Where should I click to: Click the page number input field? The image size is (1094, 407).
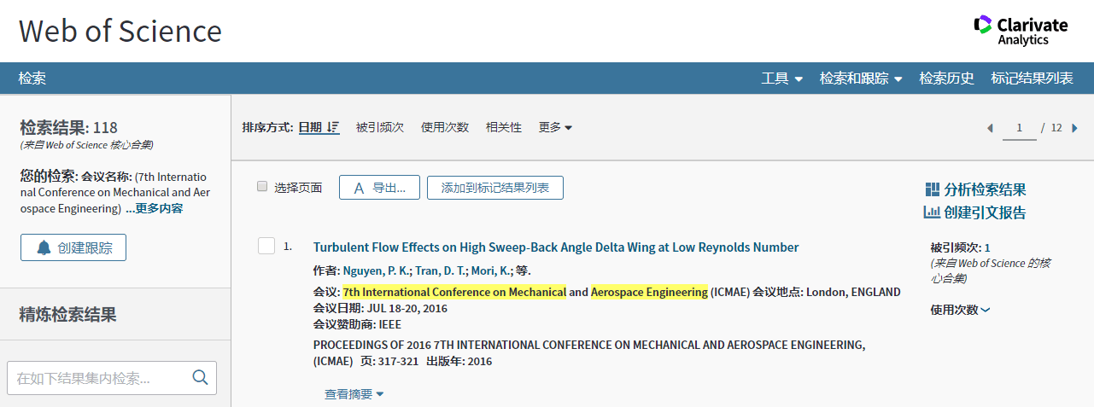(1019, 128)
